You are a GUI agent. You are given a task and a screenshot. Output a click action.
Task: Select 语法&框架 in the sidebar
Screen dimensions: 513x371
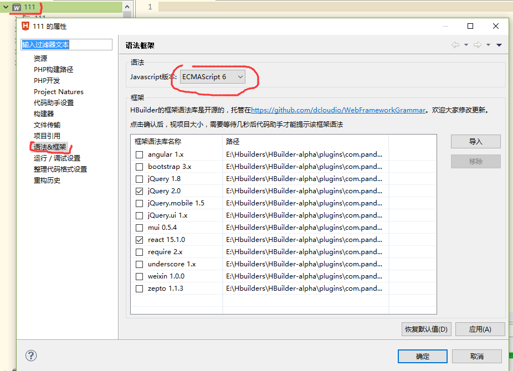[50, 147]
